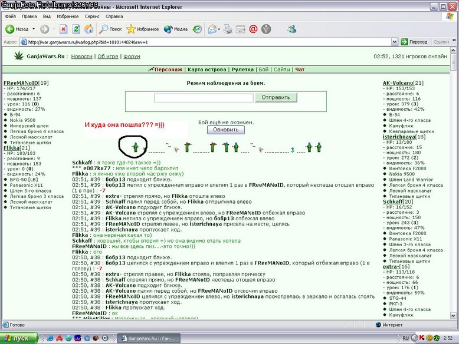Open the Справка menu
The width and height of the screenshot is (459, 344).
[x=114, y=16]
